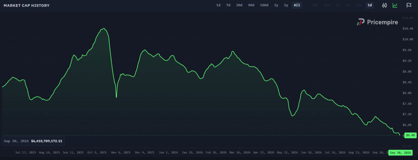Show the 1y range
Image resolution: width=418 pixels, height=160 pixels.
(276, 5)
